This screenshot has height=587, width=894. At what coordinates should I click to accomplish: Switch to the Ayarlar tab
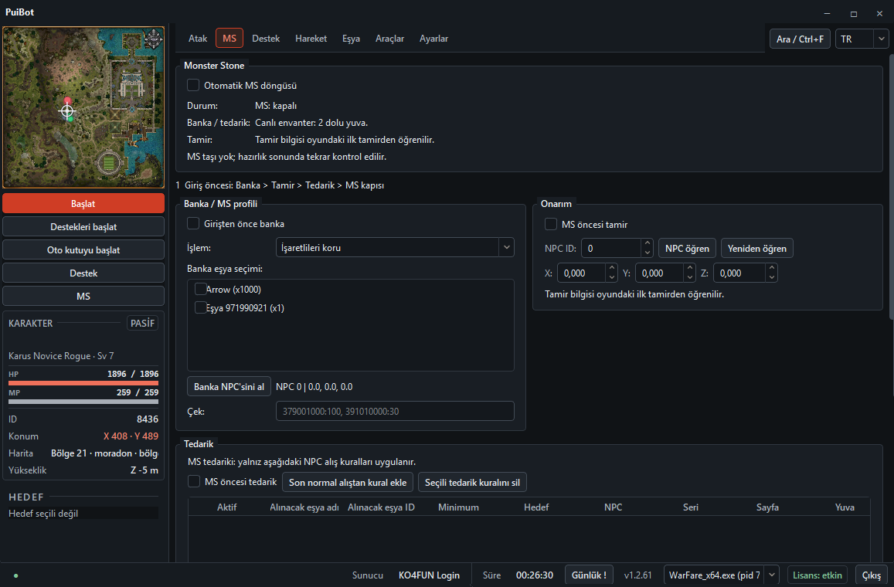pos(434,38)
